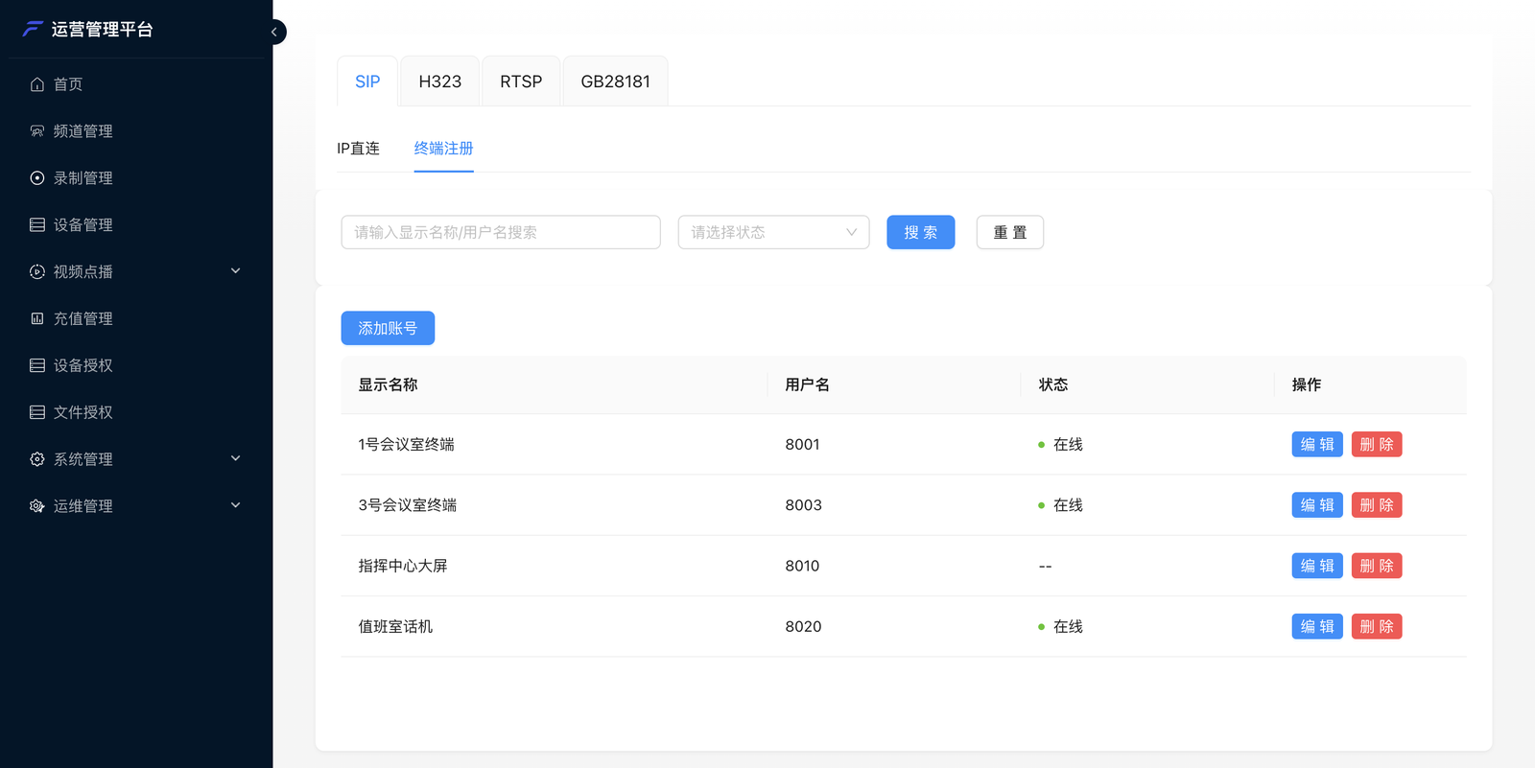Click the 充值管理 chart icon
The width and height of the screenshot is (1535, 768).
[x=37, y=318]
